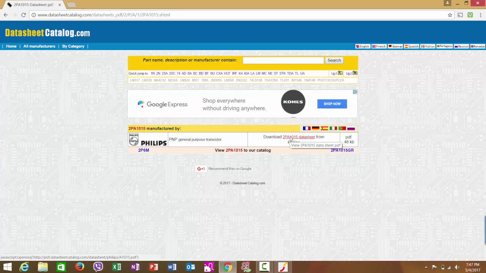The height and width of the screenshot is (273, 486).
Task: Open Word from the taskbar
Action: tap(172, 267)
